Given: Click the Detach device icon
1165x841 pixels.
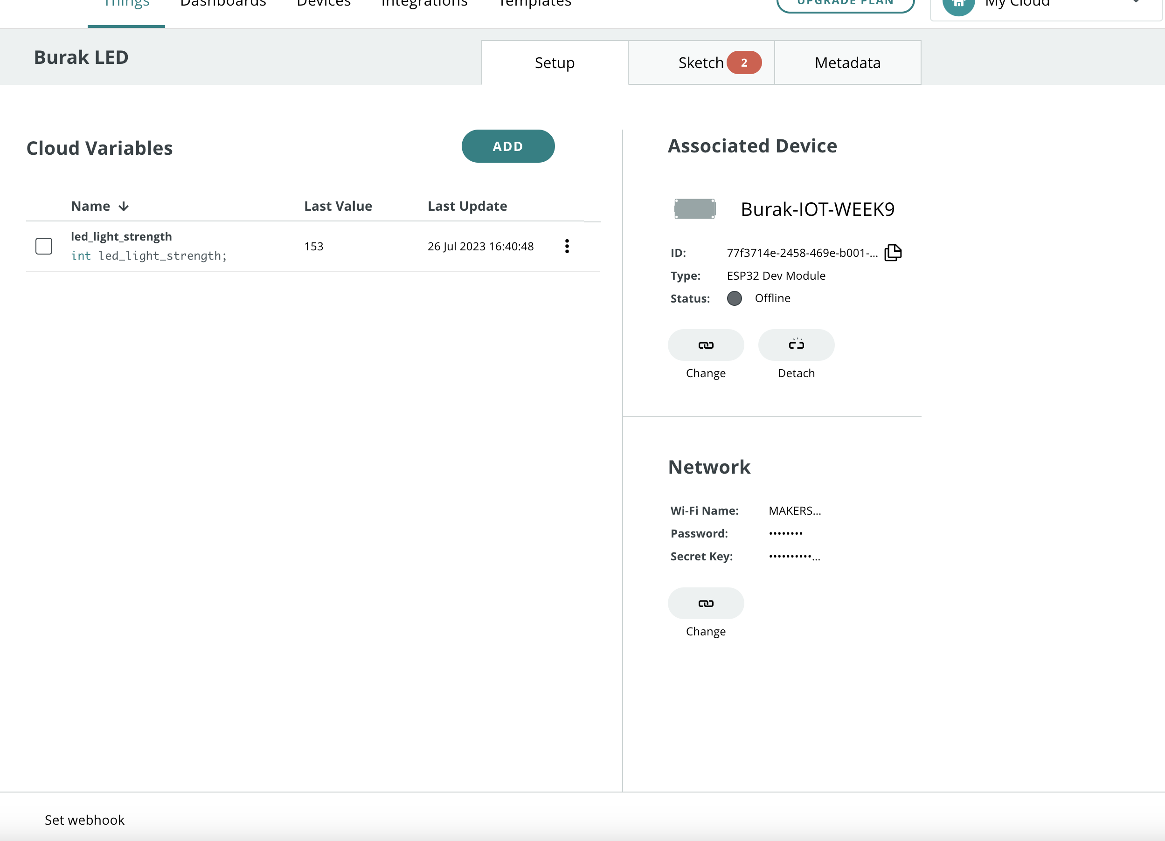Looking at the screenshot, I should 796,345.
